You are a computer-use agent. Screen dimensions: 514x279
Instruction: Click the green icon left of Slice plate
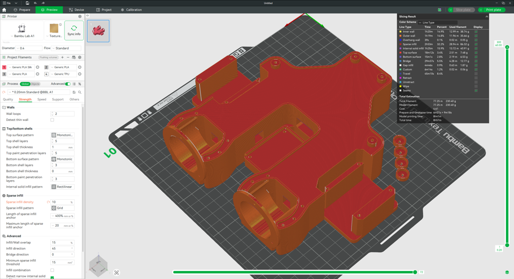pyautogui.click(x=440, y=10)
